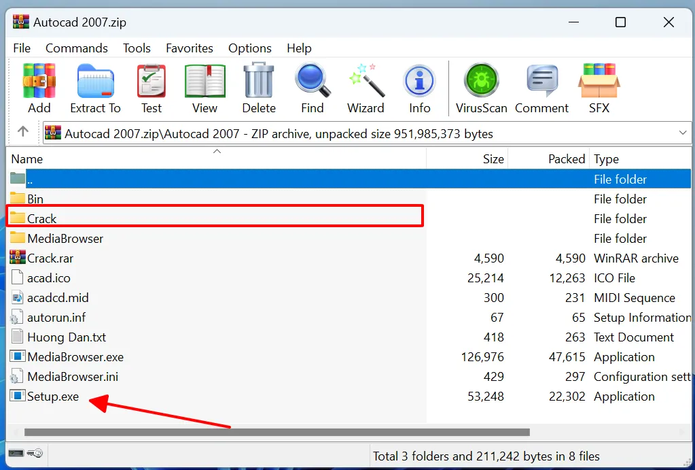
Task: Open the Find tool
Action: tap(312, 87)
